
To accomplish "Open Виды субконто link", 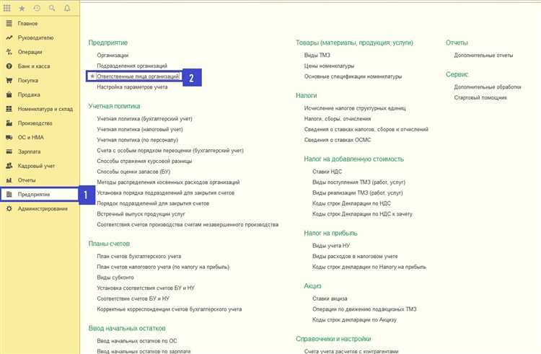I will click(115, 277).
